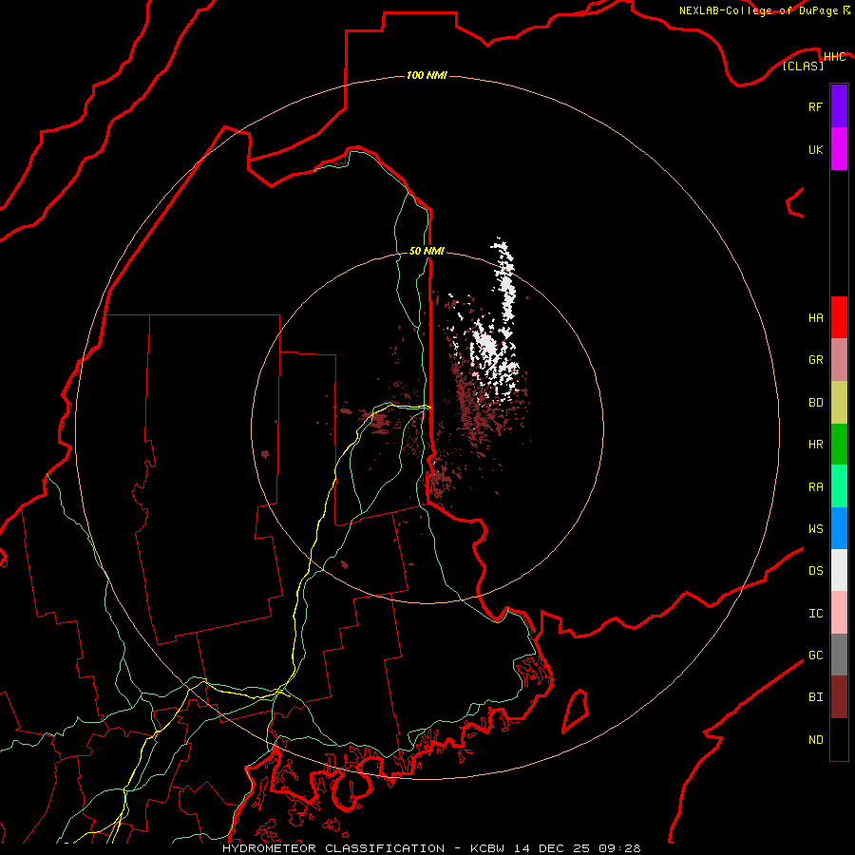Click the 'NEXLAB-College of DuPage' credit text
This screenshot has width=855, height=855.
(x=758, y=10)
